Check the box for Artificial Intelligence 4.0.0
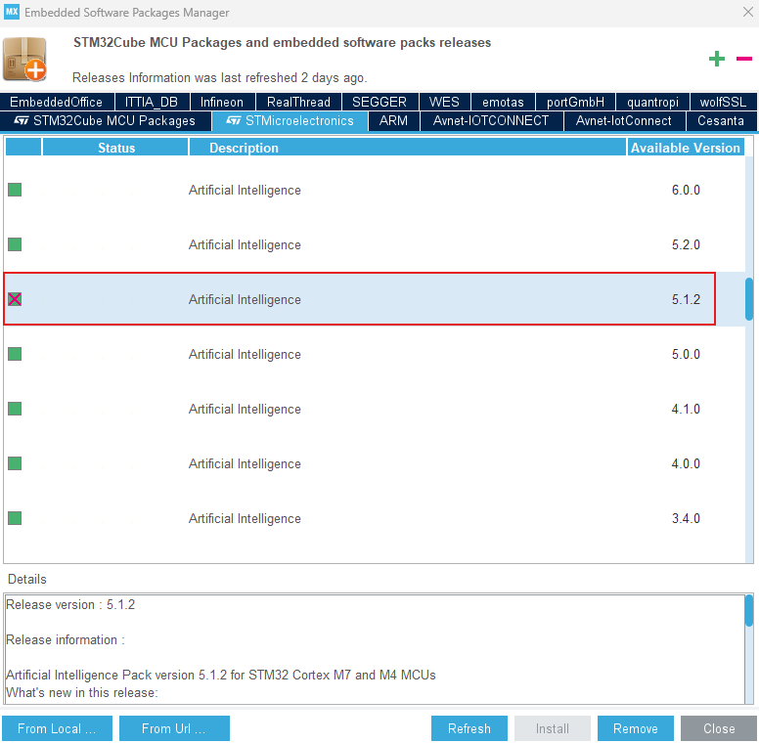Image resolution: width=759 pixels, height=743 pixels. pyautogui.click(x=15, y=463)
